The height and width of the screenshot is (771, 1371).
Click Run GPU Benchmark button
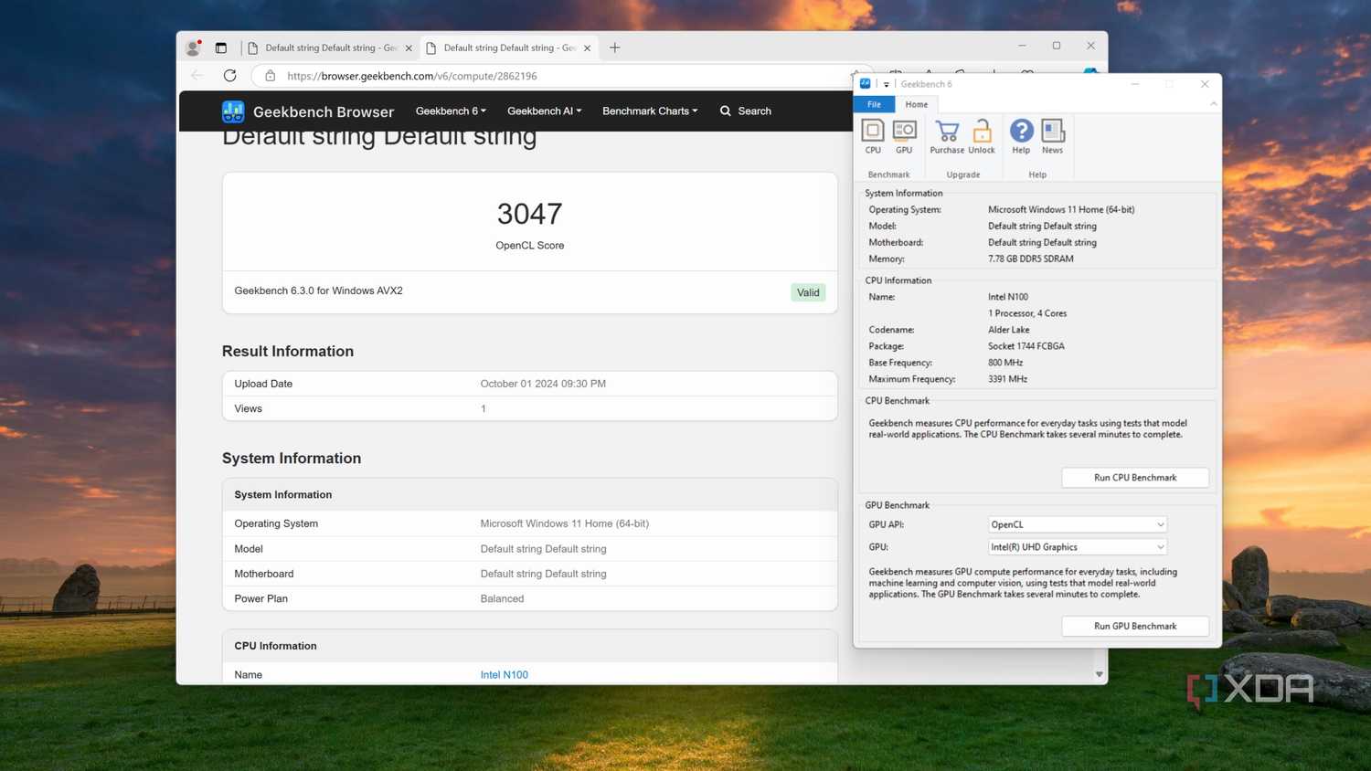pos(1135,626)
